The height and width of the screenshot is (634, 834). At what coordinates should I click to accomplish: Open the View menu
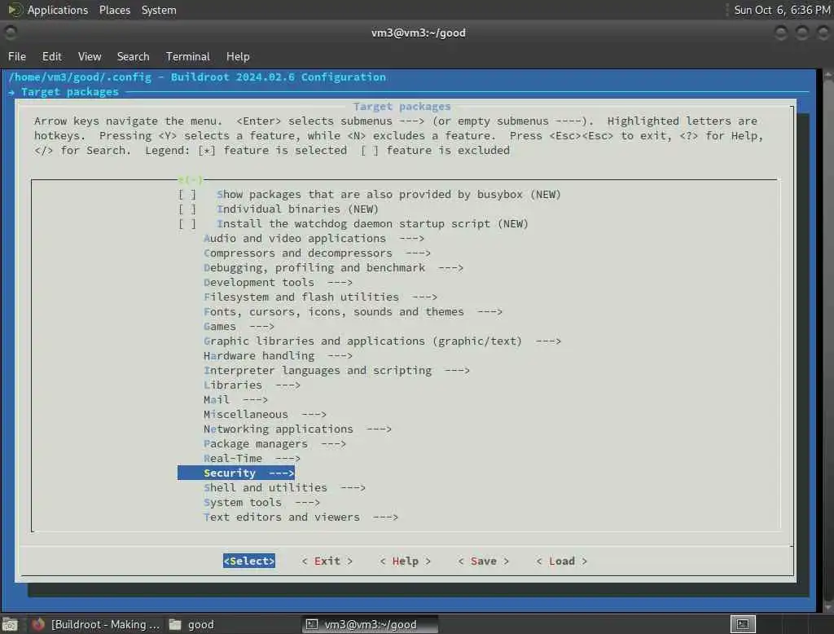tap(90, 56)
